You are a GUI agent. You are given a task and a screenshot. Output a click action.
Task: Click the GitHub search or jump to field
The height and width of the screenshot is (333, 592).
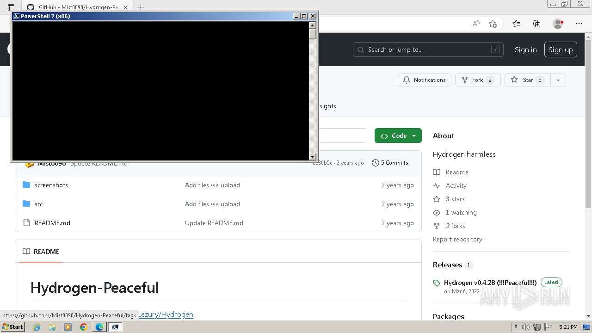428,49
